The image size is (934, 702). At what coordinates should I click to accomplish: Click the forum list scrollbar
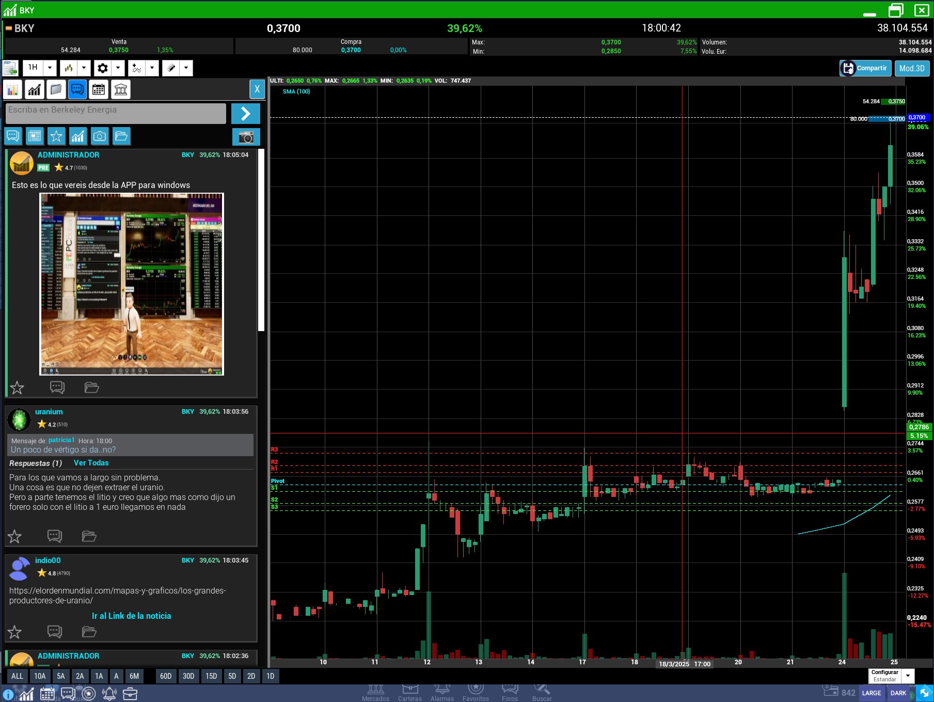pyautogui.click(x=261, y=240)
